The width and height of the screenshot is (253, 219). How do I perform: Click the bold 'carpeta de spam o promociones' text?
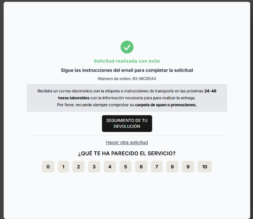coord(166,105)
